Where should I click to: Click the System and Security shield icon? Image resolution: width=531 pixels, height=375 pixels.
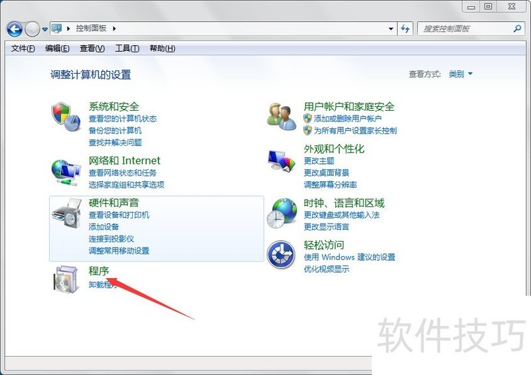(66, 116)
